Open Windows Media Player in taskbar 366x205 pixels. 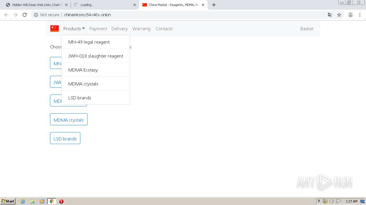tap(42, 201)
